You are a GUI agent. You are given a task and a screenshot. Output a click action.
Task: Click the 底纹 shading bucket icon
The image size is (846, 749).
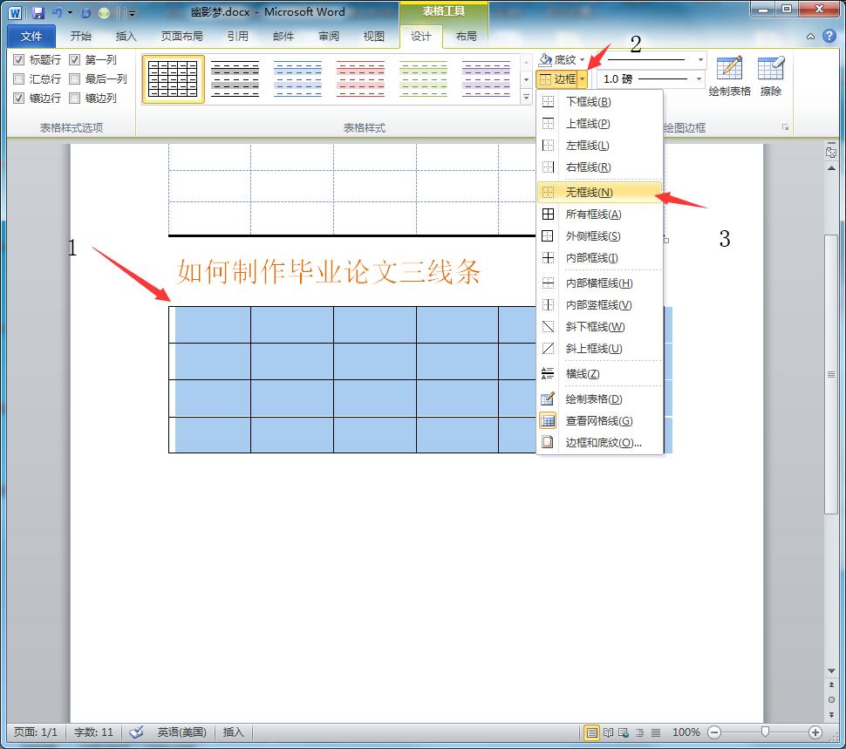pyautogui.click(x=545, y=59)
